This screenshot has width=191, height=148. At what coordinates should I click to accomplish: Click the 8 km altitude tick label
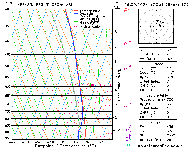[x=116, y=32]
